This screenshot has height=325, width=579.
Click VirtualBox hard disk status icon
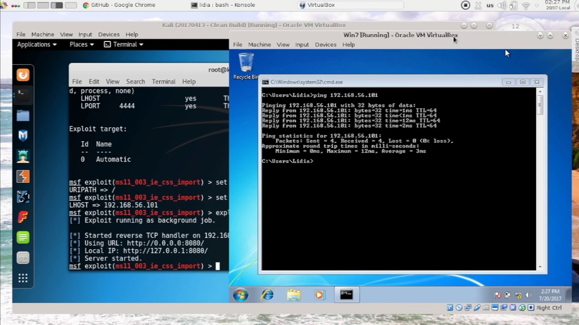(450, 307)
